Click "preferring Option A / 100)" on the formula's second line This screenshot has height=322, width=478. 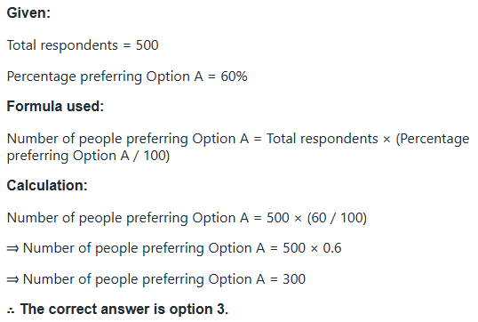pyautogui.click(x=88, y=156)
